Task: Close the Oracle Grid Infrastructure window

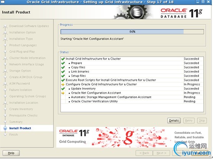Action: coord(208,2)
